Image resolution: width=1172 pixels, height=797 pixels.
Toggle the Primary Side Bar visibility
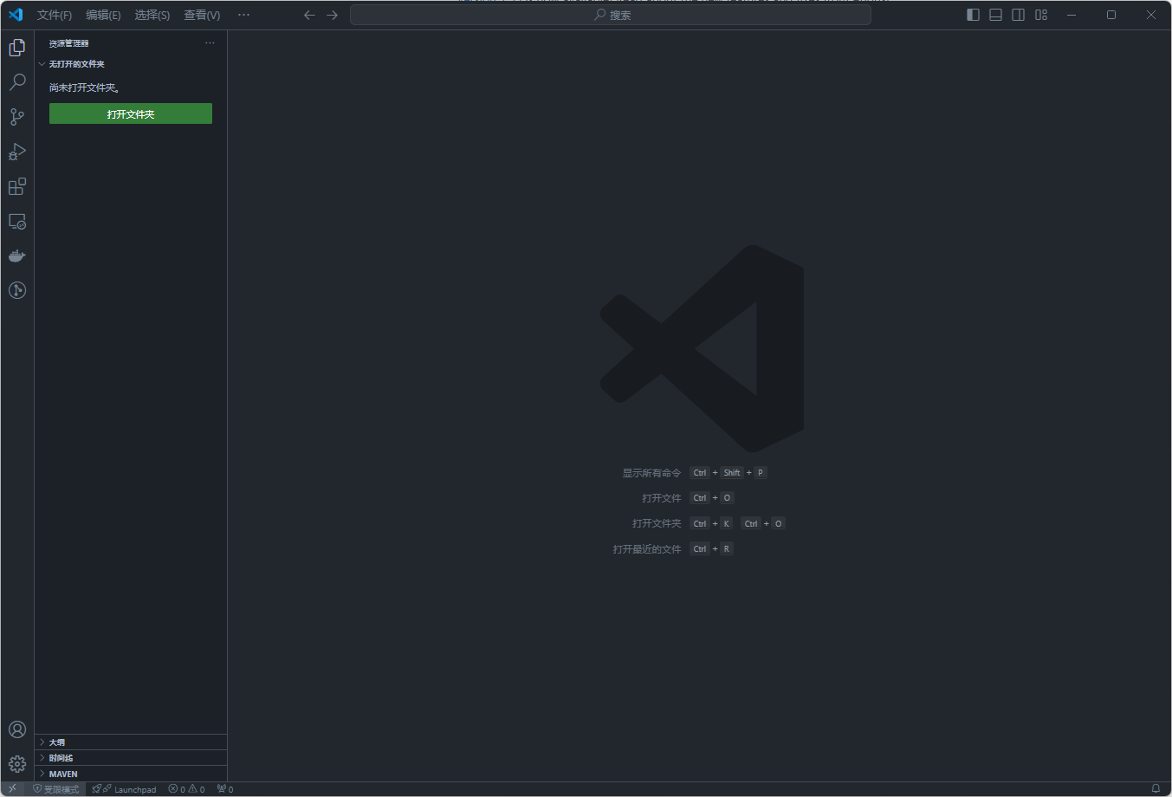[x=972, y=14]
